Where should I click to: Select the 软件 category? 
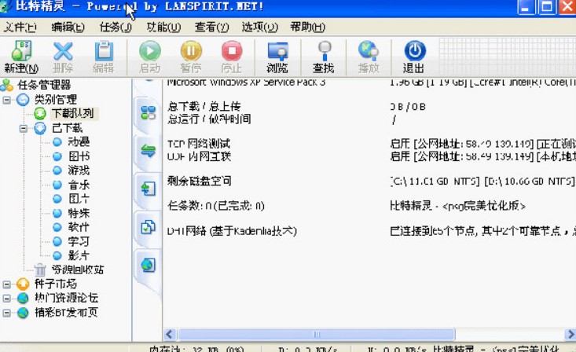[79, 227]
